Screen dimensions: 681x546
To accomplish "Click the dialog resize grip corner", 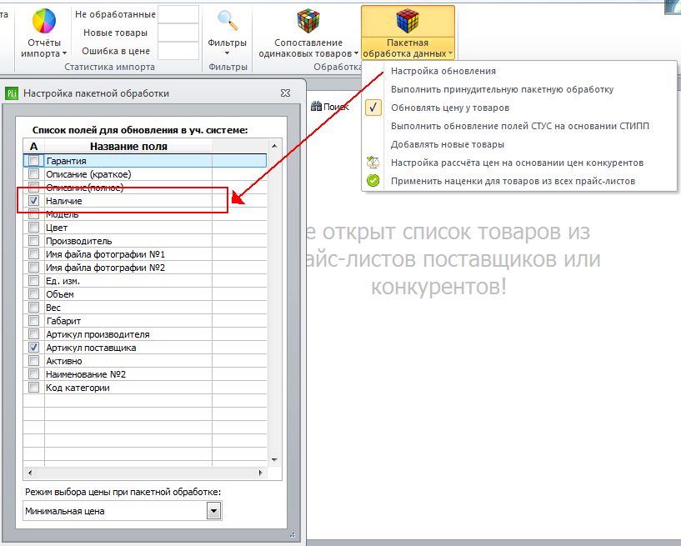I will (293, 535).
